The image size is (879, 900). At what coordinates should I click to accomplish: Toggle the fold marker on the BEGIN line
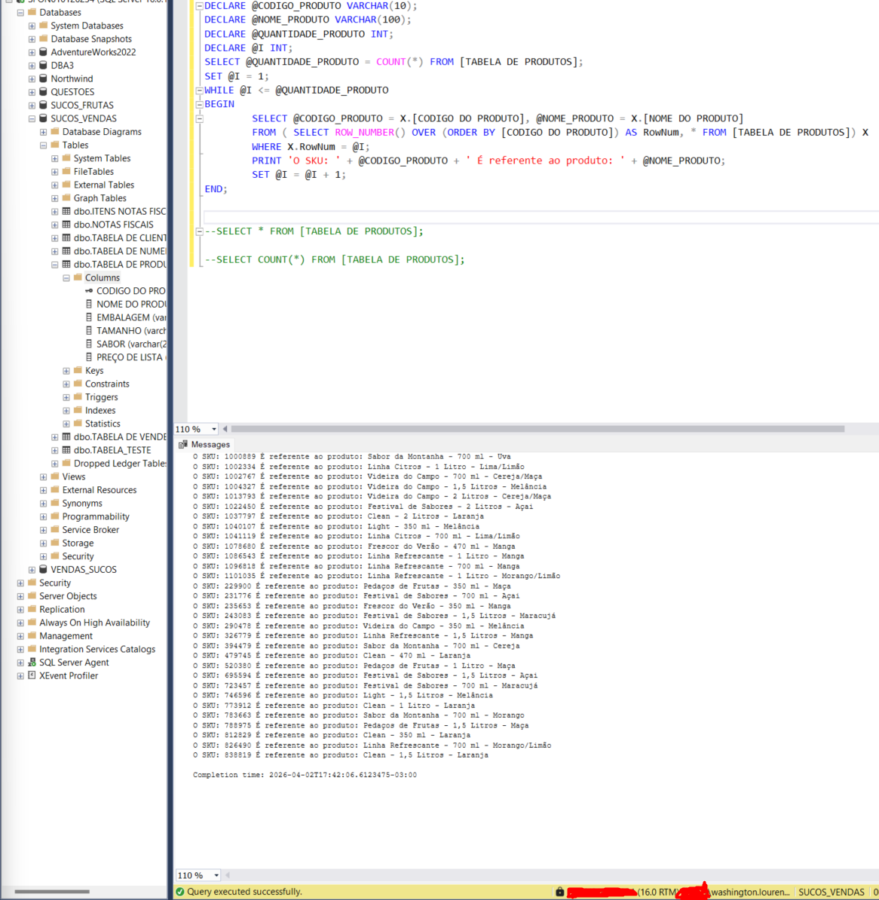point(199,105)
